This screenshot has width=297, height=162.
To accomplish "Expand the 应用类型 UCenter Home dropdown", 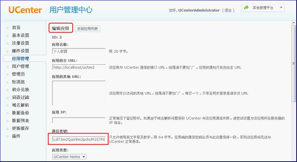I will click(69, 157).
